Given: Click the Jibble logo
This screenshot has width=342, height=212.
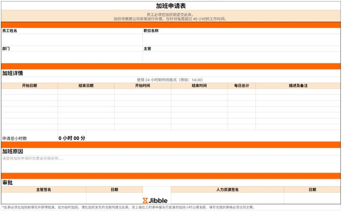Looking at the screenshot, I should (x=155, y=201).
